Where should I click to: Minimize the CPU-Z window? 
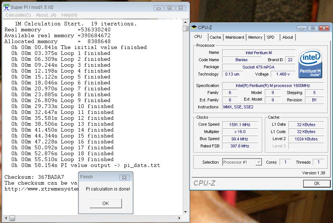[302, 28]
